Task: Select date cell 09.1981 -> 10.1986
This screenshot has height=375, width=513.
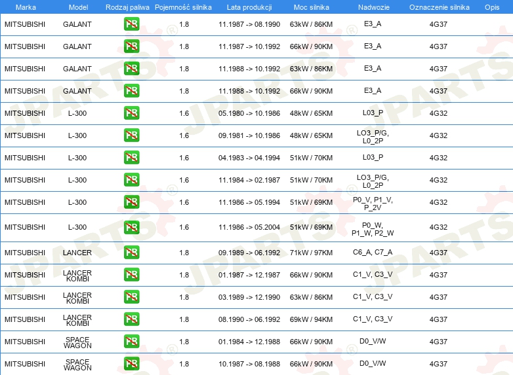Action: [x=249, y=135]
